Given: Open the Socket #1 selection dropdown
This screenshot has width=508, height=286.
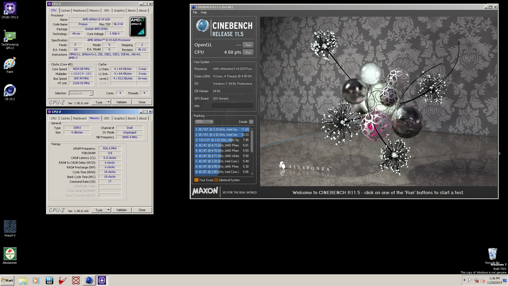Looking at the screenshot, I should click(81, 93).
